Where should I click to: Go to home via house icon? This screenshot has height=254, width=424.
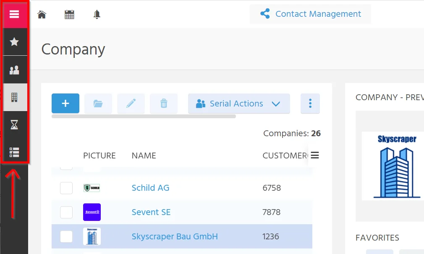(x=42, y=14)
